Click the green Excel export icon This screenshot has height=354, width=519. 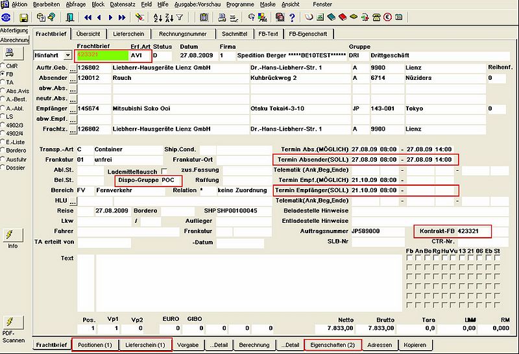[x=320, y=17]
